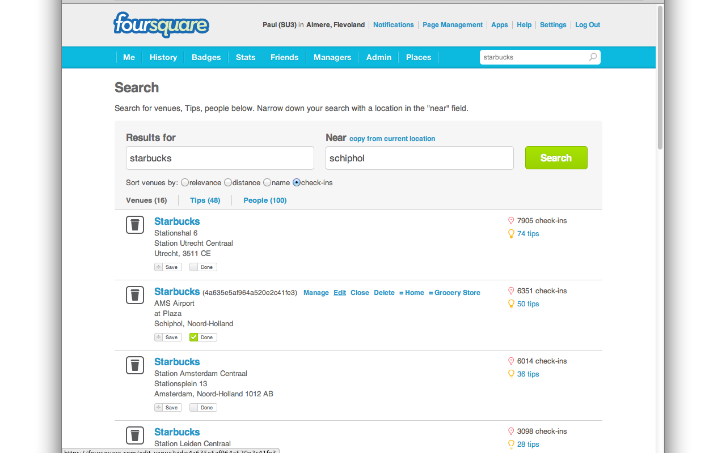This screenshot has width=726, height=453.
Task: Click the foursquare logo
Action: click(162, 25)
